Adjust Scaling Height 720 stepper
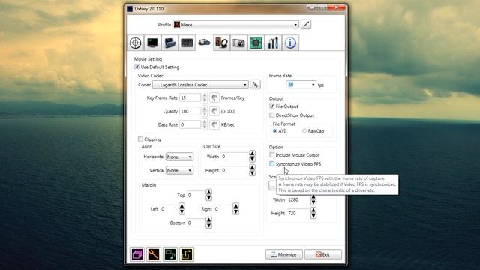Screen dimensions: 480x270 pyautogui.click(x=313, y=213)
